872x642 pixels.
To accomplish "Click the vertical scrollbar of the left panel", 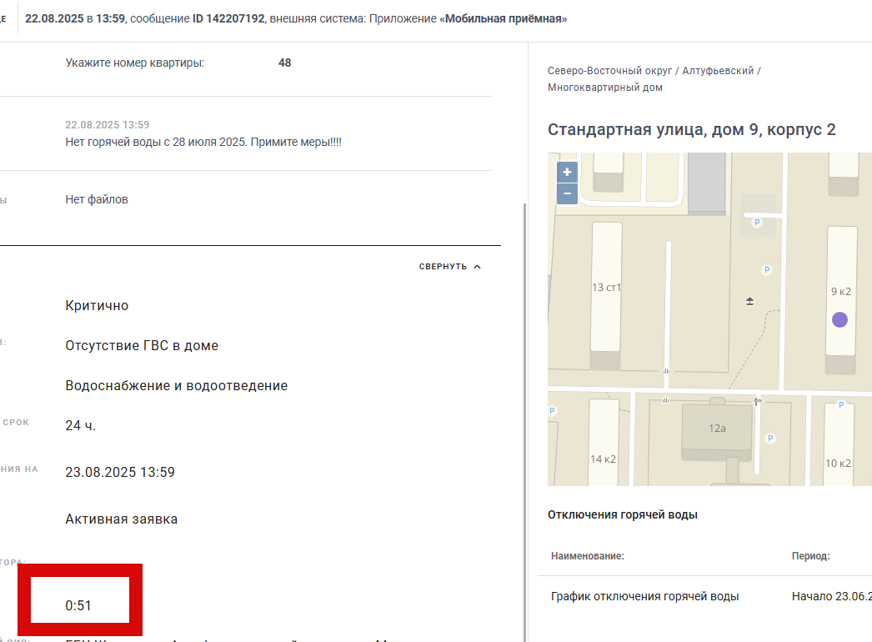I will coord(524,423).
